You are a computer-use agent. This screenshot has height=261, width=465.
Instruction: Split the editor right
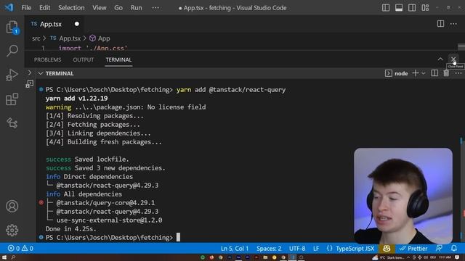pos(440,24)
